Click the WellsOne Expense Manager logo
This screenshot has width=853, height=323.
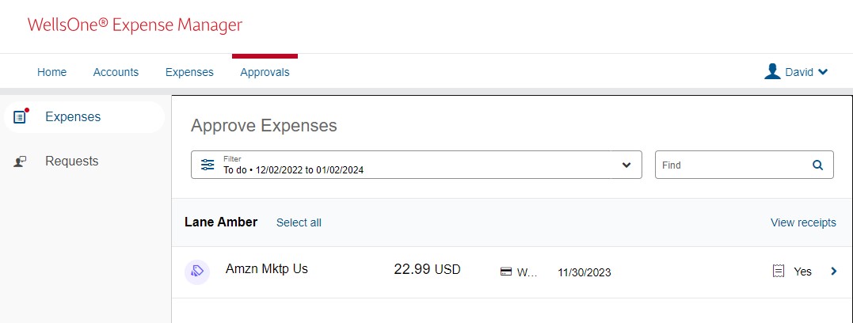click(x=135, y=25)
